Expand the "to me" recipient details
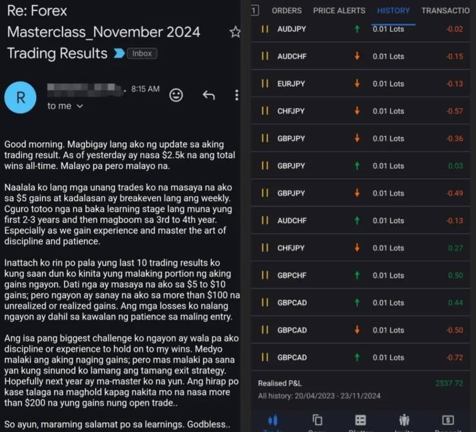 click(x=65, y=106)
